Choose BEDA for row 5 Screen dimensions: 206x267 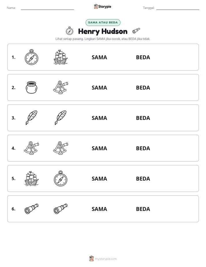(x=143, y=179)
